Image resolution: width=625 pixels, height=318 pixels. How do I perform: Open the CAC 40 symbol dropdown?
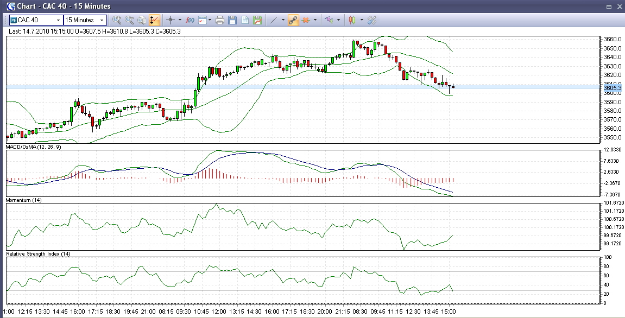tap(57, 20)
